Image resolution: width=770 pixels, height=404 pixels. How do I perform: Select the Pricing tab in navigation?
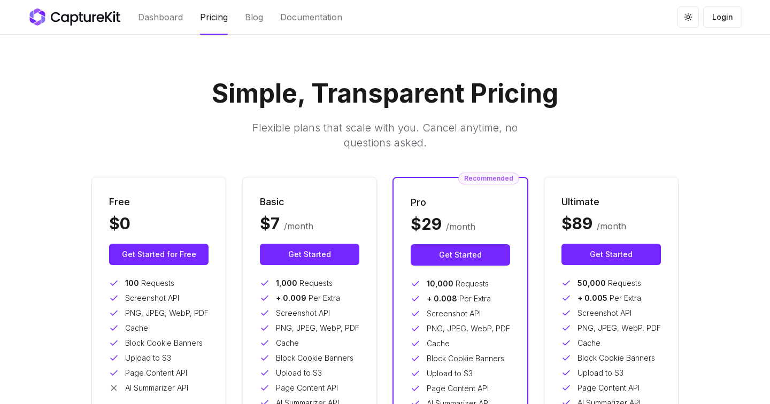(x=214, y=17)
